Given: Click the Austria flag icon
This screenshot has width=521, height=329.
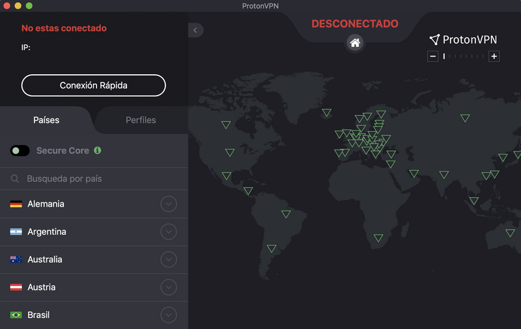Looking at the screenshot, I should pos(16,287).
